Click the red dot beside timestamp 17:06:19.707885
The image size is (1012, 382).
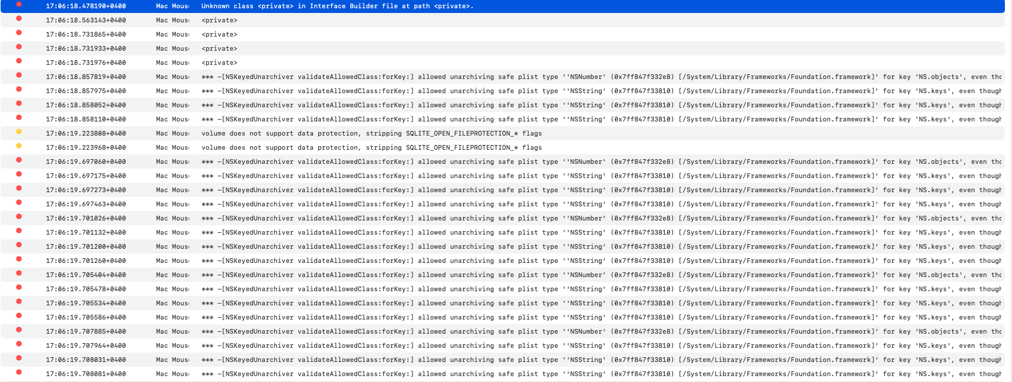point(19,330)
